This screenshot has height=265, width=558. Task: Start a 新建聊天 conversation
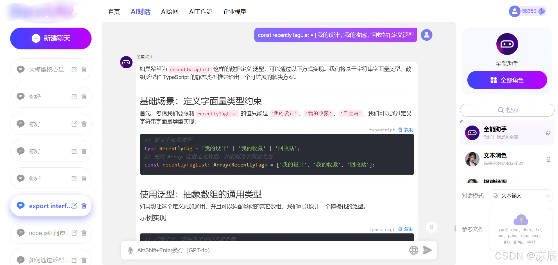point(51,38)
